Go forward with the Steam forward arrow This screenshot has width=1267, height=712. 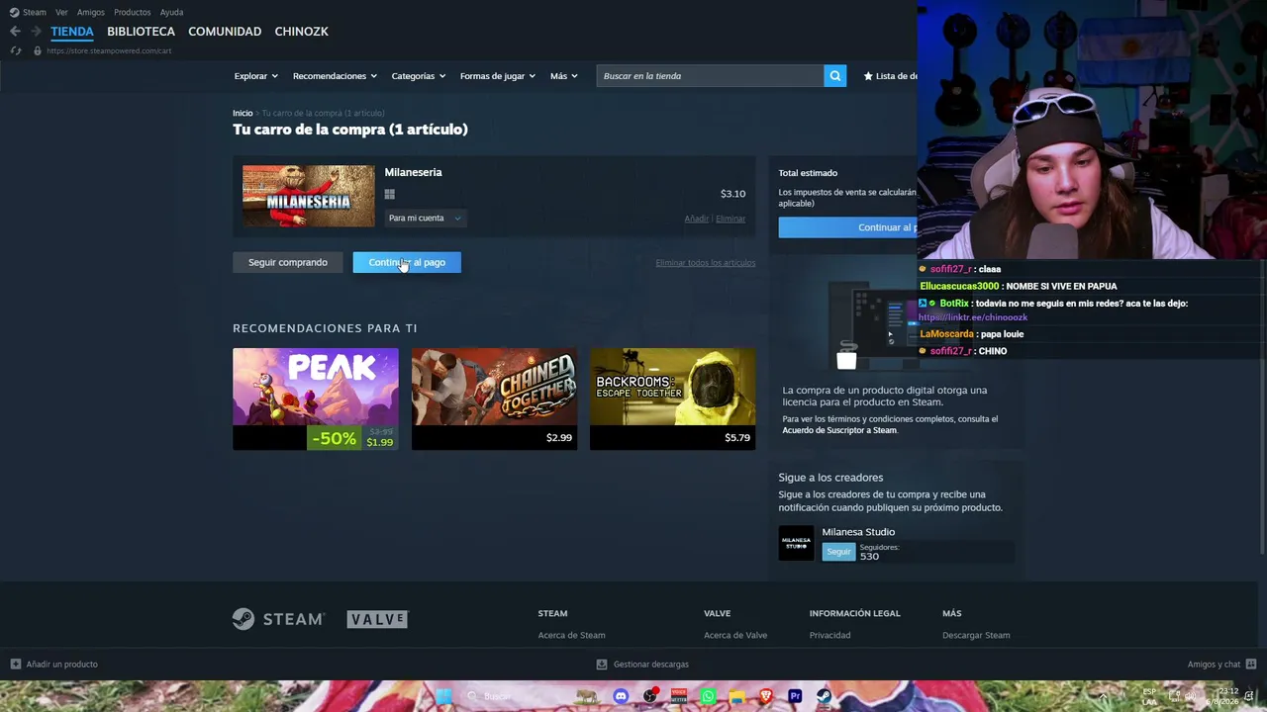pos(36,32)
